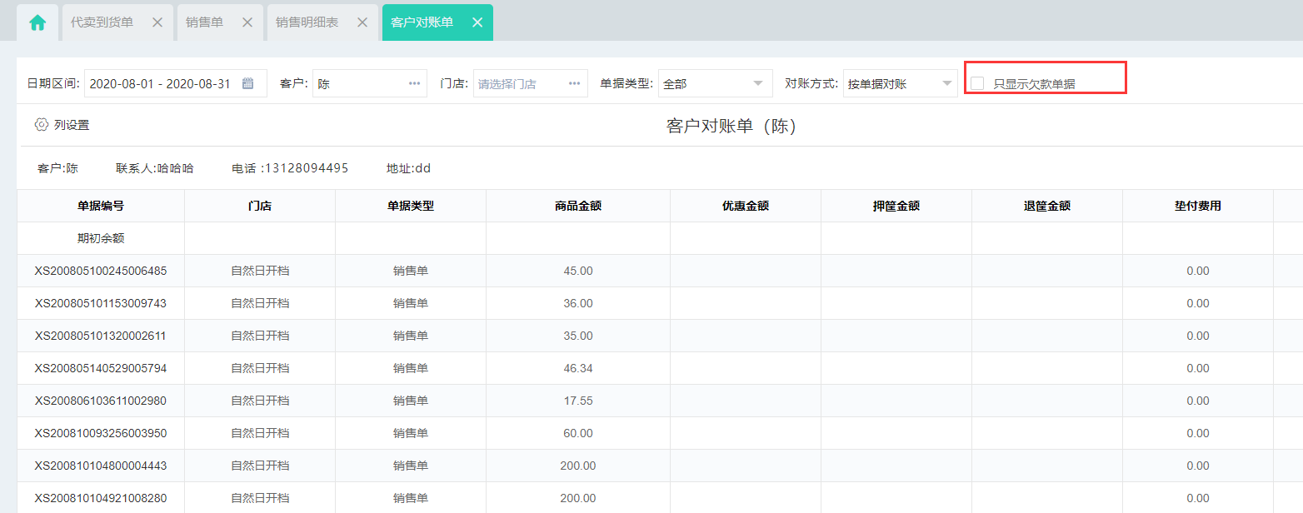Image resolution: width=1303 pixels, height=513 pixels.
Task: Click 销售单 type in row XS200805101153009743
Action: click(411, 303)
